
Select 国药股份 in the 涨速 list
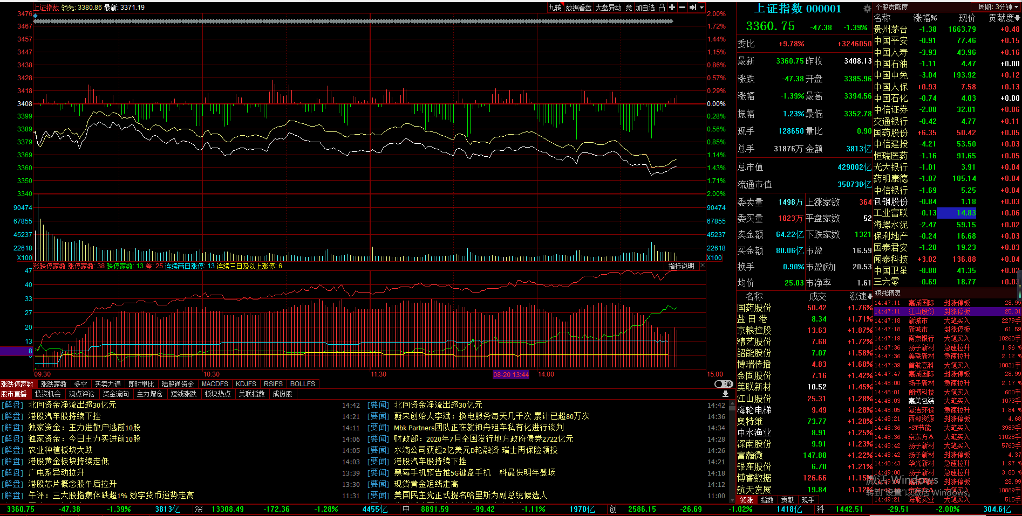[805, 308]
